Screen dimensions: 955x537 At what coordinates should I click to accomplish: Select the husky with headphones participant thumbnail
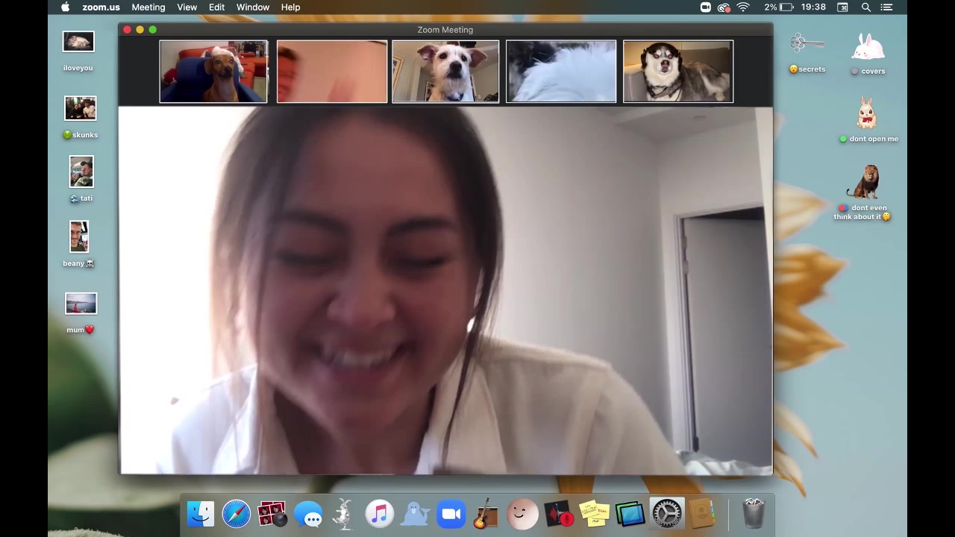point(678,72)
